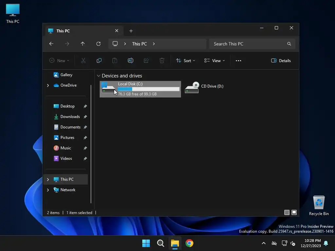
Task: Expand This PC tree node
Action: click(x=48, y=179)
